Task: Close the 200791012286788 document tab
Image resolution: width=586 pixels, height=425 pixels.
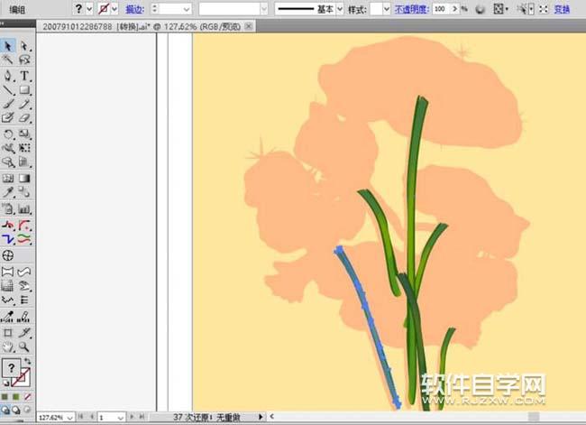Action: tap(248, 26)
